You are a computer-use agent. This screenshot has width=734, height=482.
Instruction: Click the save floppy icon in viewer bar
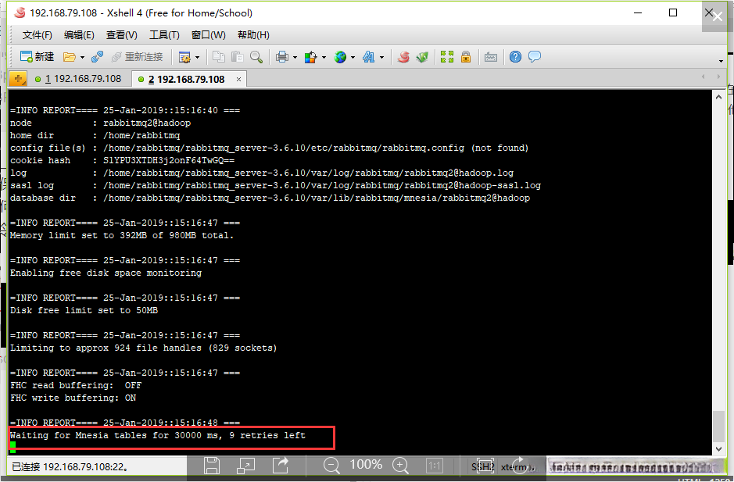pyautogui.click(x=212, y=466)
